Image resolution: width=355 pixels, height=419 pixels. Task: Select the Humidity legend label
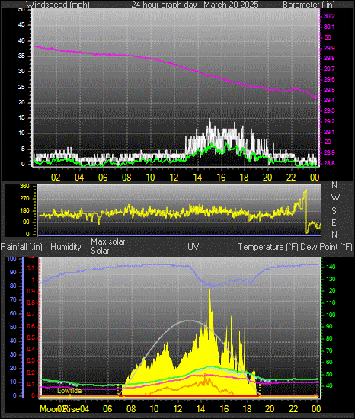pyautogui.click(x=66, y=247)
